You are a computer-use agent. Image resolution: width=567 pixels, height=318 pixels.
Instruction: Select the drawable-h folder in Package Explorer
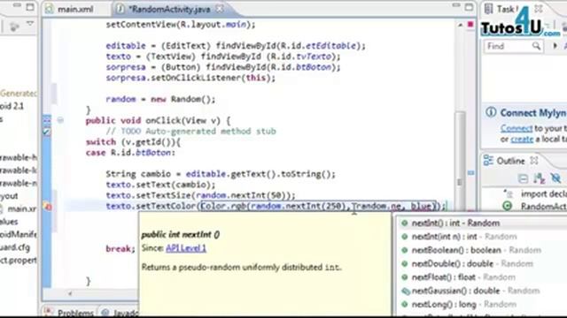tap(18, 157)
